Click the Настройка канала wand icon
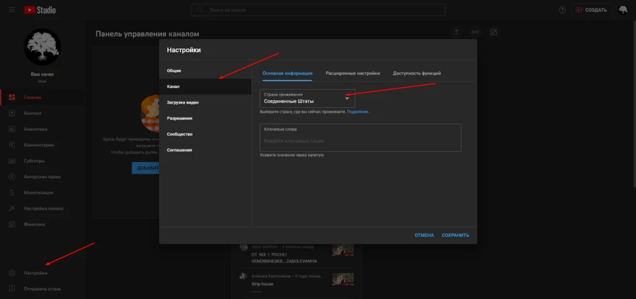 [x=12, y=208]
